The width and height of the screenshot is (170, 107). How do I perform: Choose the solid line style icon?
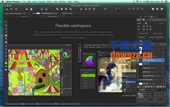point(147,20)
